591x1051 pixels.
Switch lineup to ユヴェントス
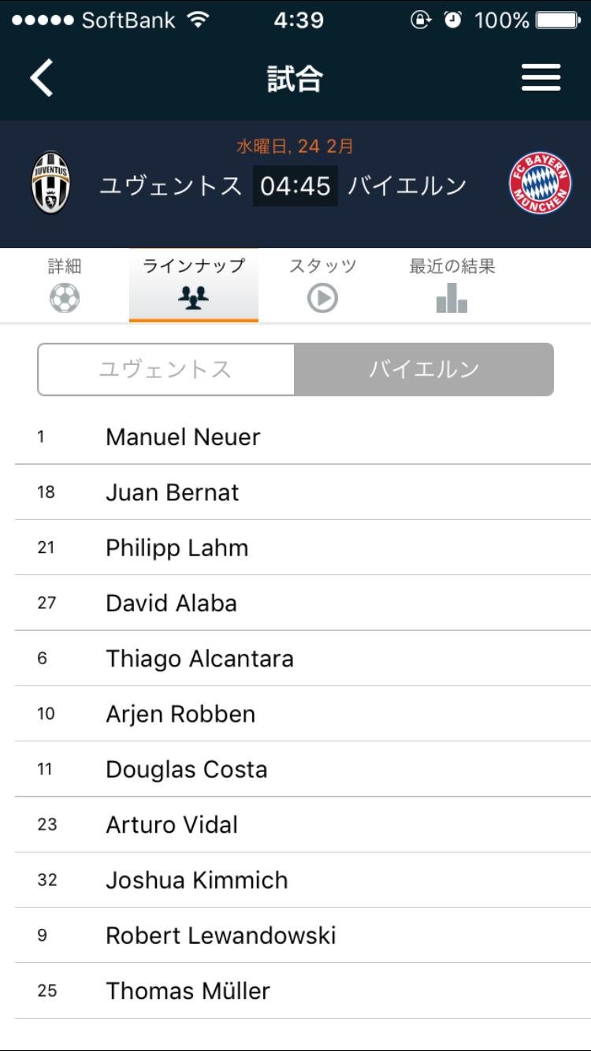coord(165,370)
